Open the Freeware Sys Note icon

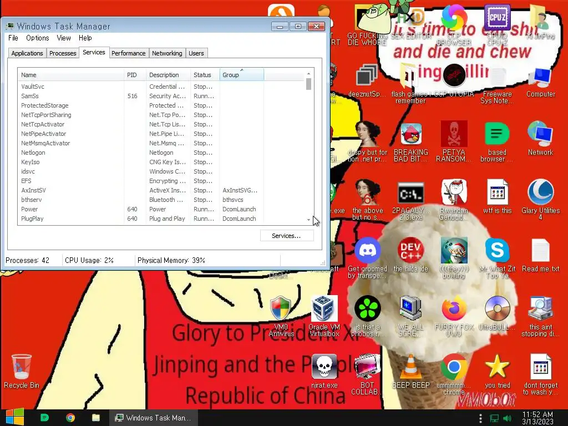coord(497,85)
